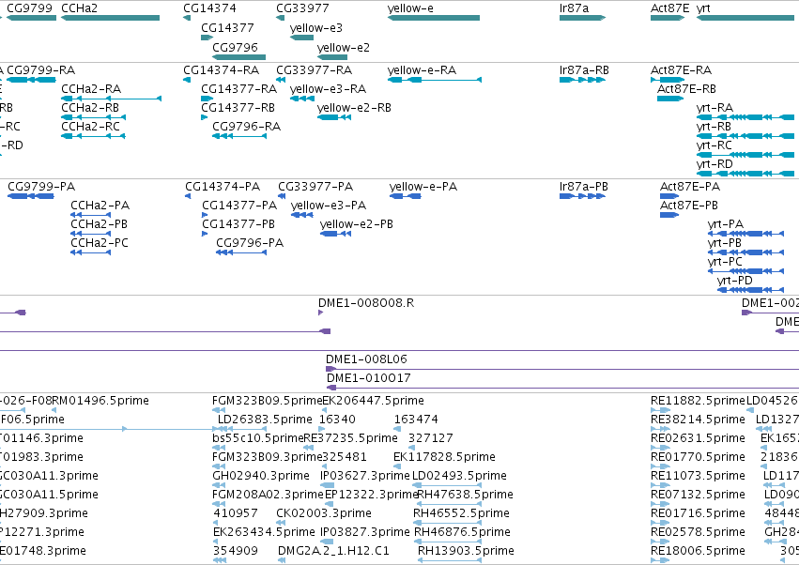This screenshot has width=799, height=565.
Task: Click the CK02003.3prime EST label
Action: pyautogui.click(x=324, y=513)
